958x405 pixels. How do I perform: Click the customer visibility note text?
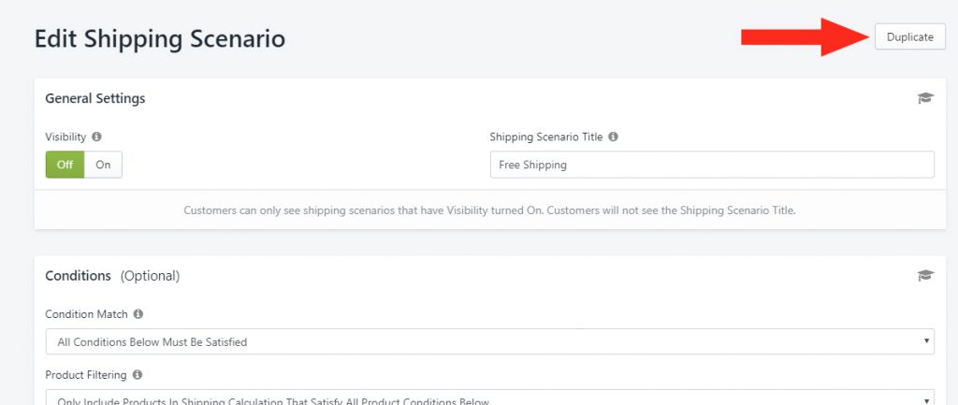point(489,210)
